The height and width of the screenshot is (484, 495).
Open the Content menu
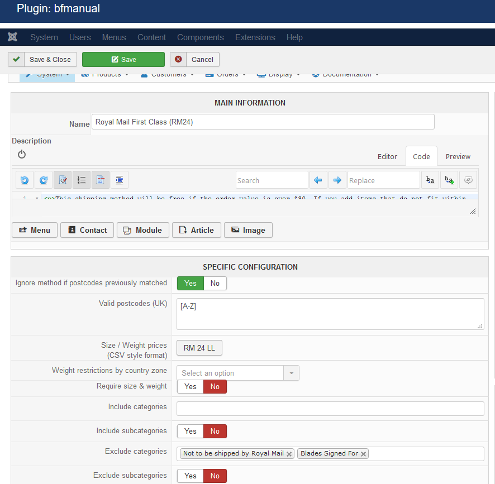(151, 37)
